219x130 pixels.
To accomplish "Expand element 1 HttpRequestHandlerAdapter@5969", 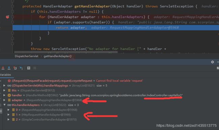I will [8, 115].
